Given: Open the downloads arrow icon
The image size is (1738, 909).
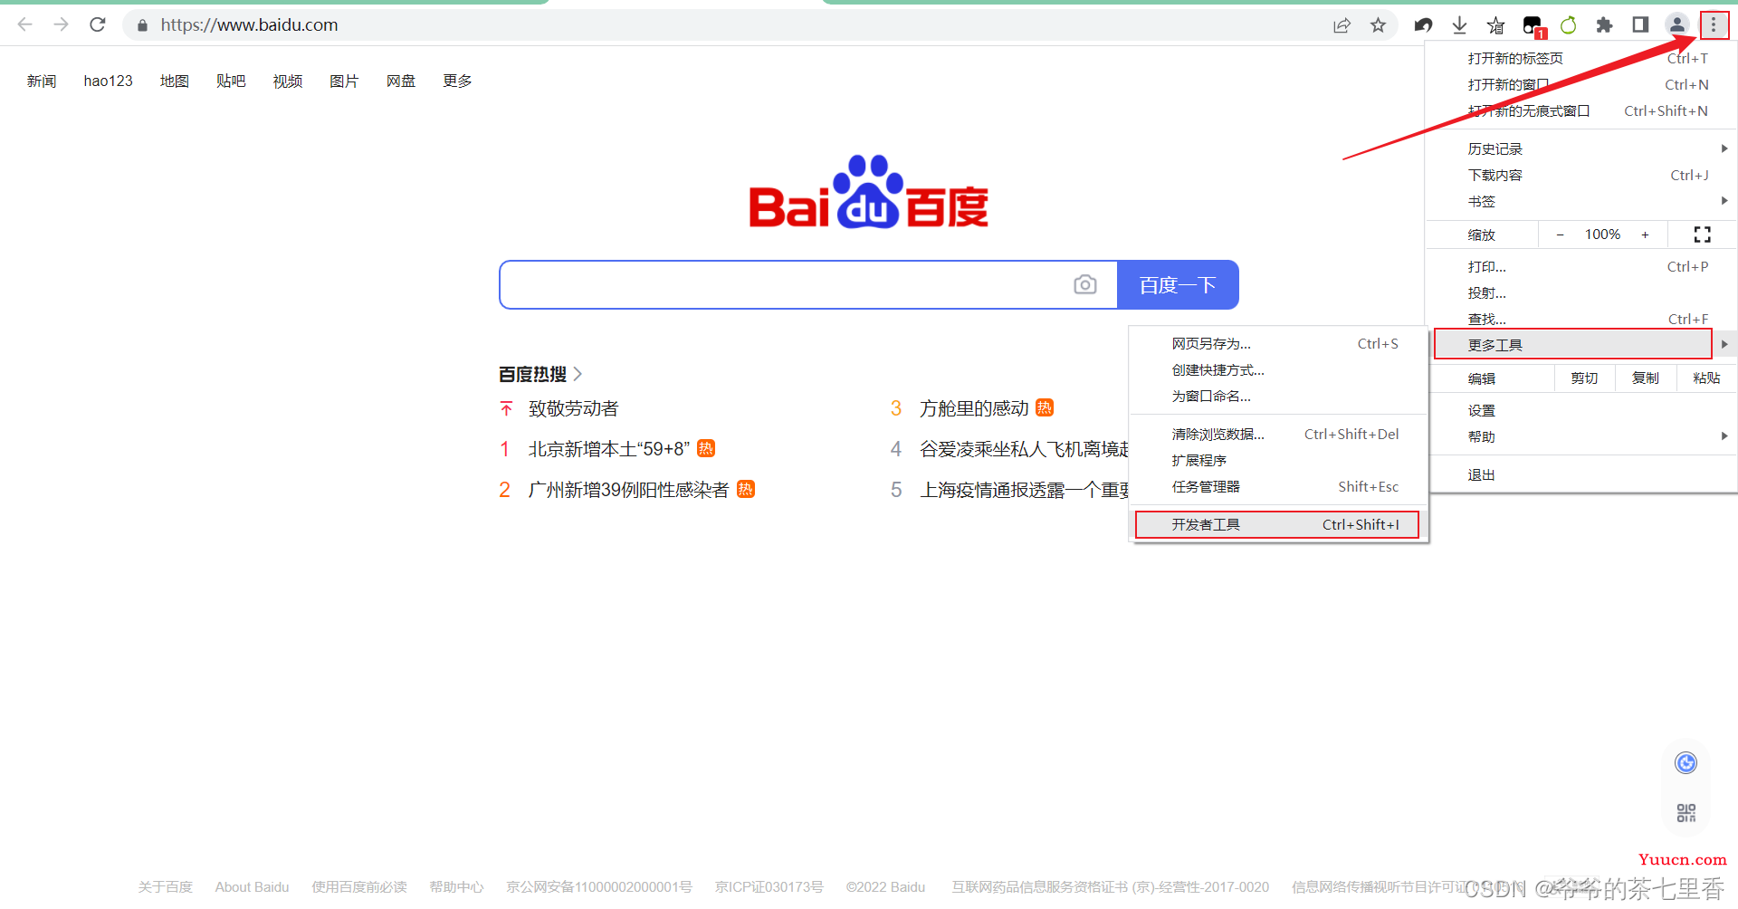Looking at the screenshot, I should 1459,25.
